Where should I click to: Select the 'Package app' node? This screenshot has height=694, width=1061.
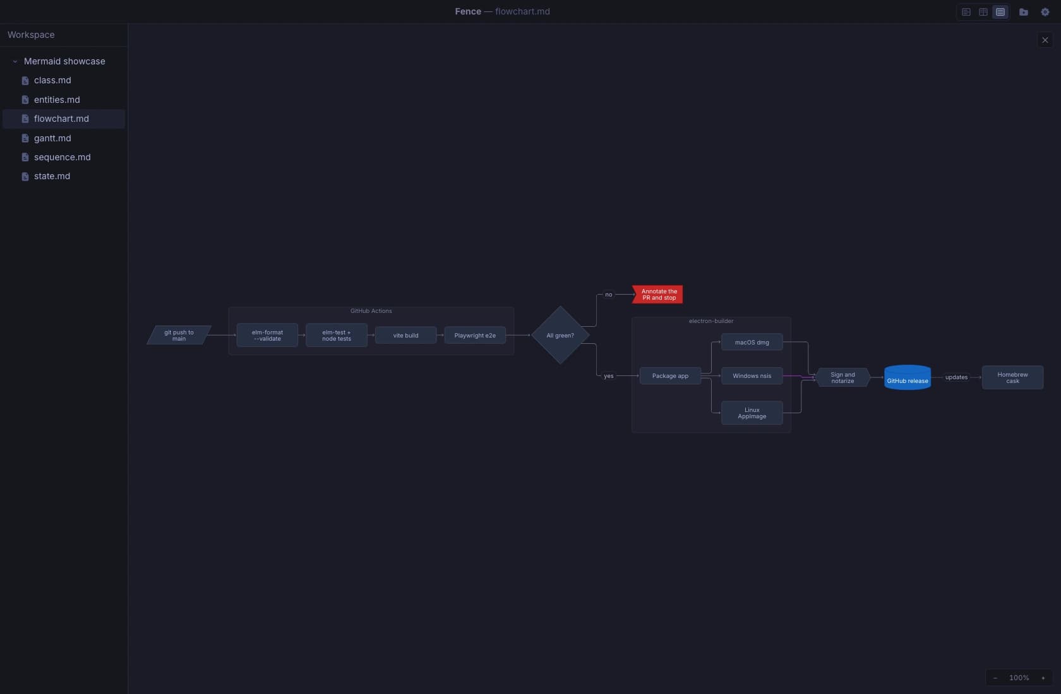(670, 376)
